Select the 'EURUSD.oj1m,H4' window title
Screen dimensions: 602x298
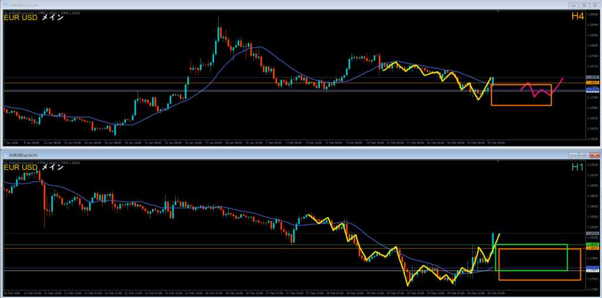23,5
